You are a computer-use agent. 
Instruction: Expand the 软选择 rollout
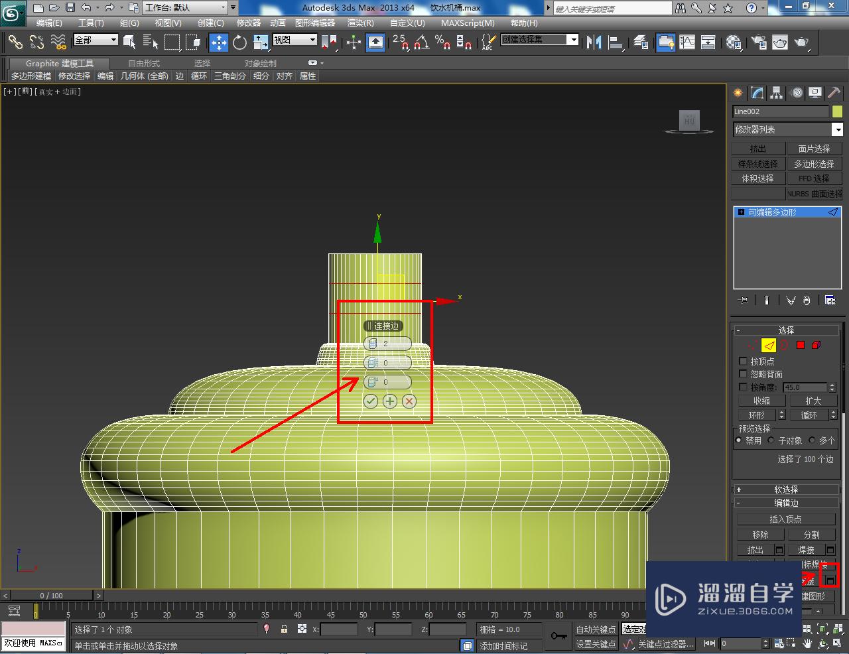coord(787,490)
